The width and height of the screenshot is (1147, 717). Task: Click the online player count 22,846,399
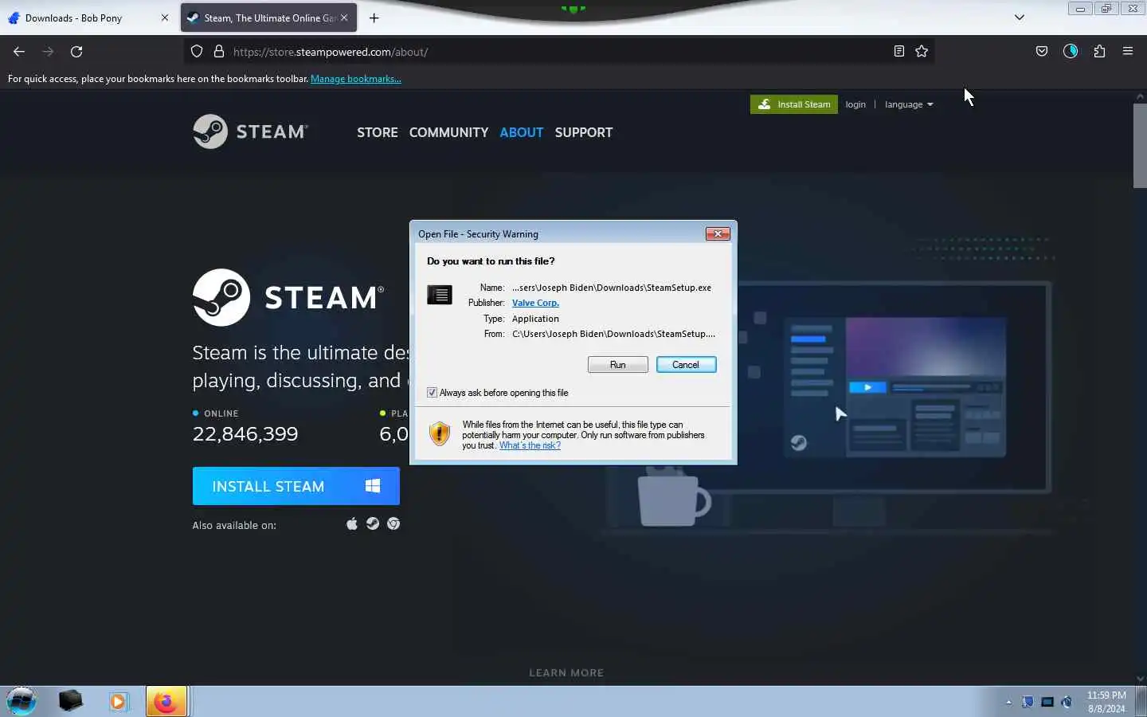coord(245,434)
